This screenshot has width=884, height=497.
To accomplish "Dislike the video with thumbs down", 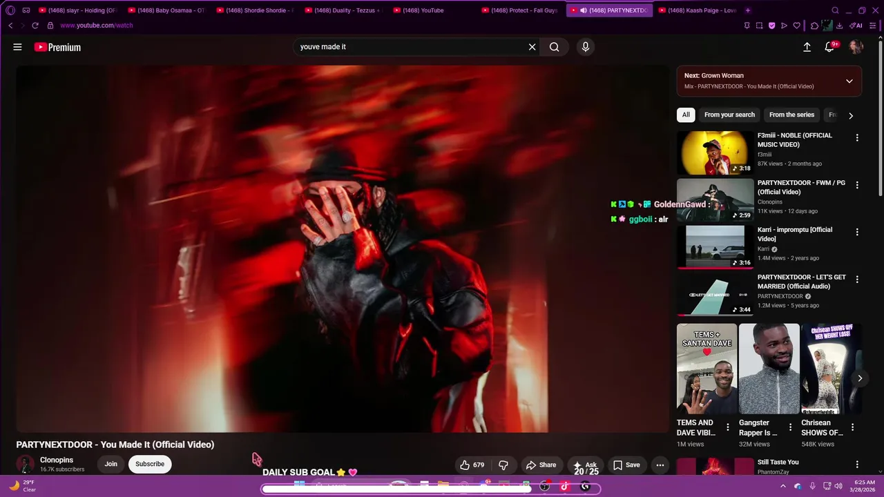I will click(x=503, y=465).
